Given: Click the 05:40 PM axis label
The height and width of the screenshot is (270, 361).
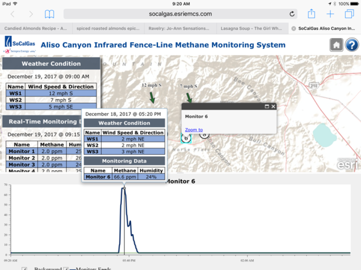Looking at the screenshot, I should click(129, 260).
